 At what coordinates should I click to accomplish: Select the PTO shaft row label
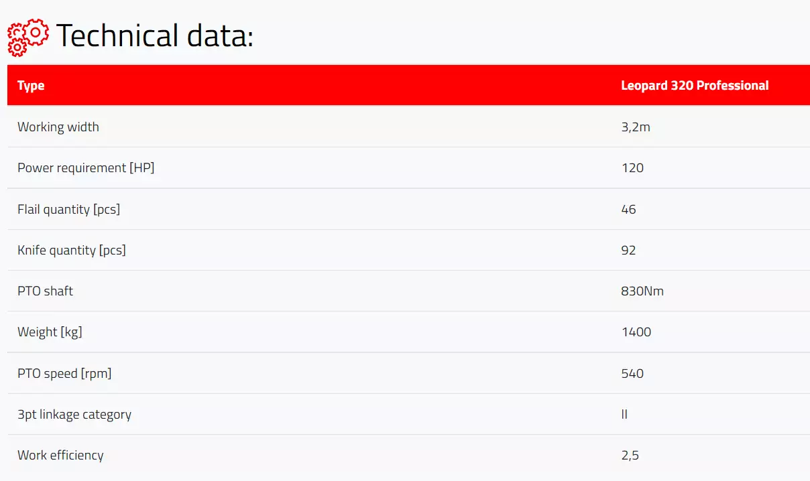45,291
